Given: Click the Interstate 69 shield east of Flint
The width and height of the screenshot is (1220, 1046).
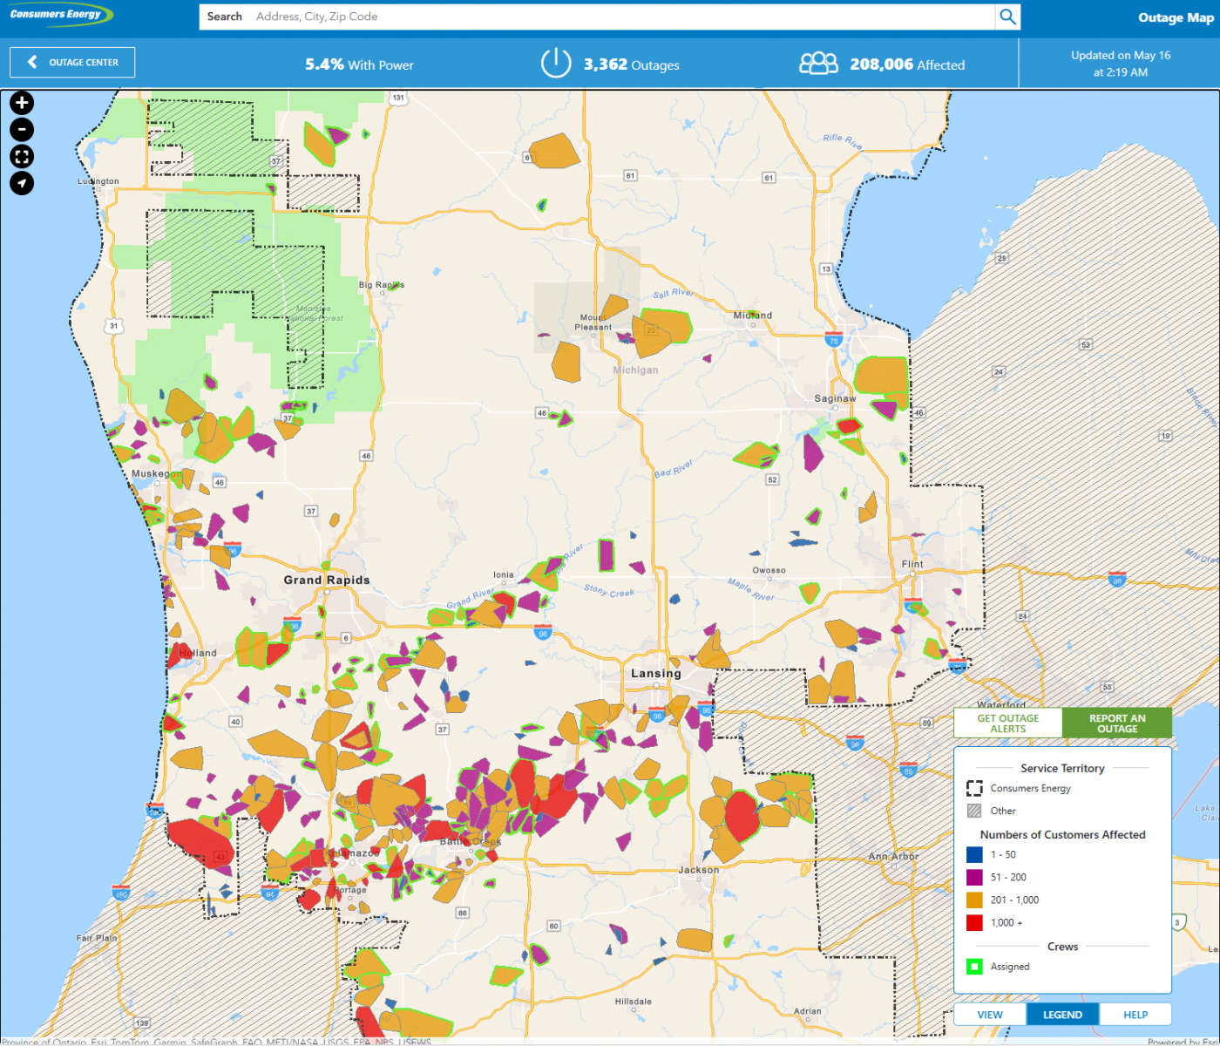Looking at the screenshot, I should tap(1117, 579).
